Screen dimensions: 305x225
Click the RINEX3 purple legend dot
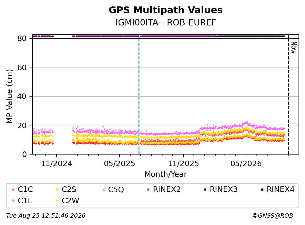pyautogui.click(x=205, y=190)
